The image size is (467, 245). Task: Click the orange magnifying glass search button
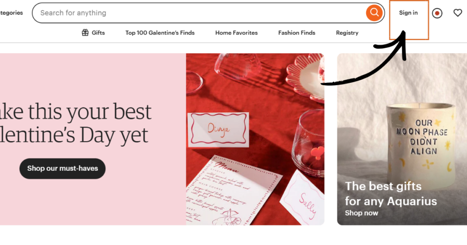coord(374,13)
